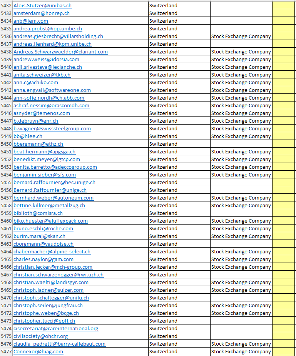
Task: Select Stock Exchange Company cell, row 5476
Action: [241, 344]
